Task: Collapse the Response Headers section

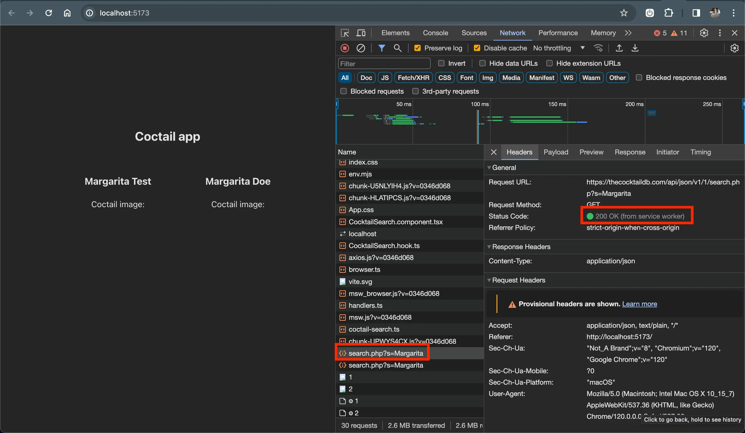Action: coord(521,247)
